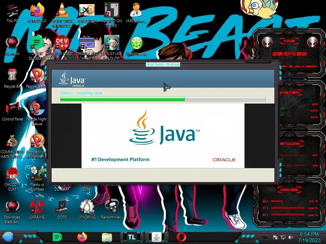Open the HOOKED ON XONIX shortcut
The height and width of the screenshot is (244, 326).
(112, 15)
